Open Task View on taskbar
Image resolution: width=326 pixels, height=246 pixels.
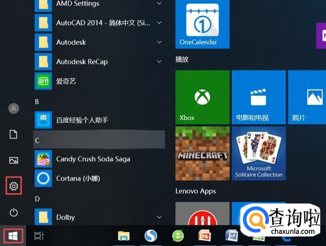[39, 236]
